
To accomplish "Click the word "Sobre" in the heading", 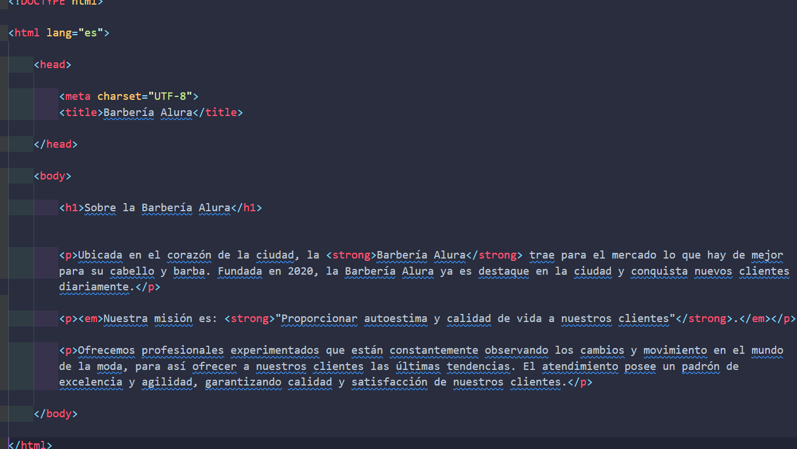I will pos(100,208).
